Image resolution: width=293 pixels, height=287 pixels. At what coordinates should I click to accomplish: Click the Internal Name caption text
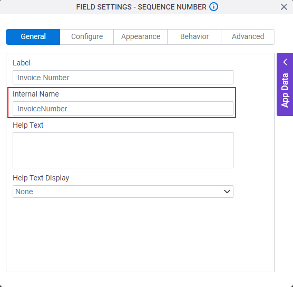[x=36, y=94]
